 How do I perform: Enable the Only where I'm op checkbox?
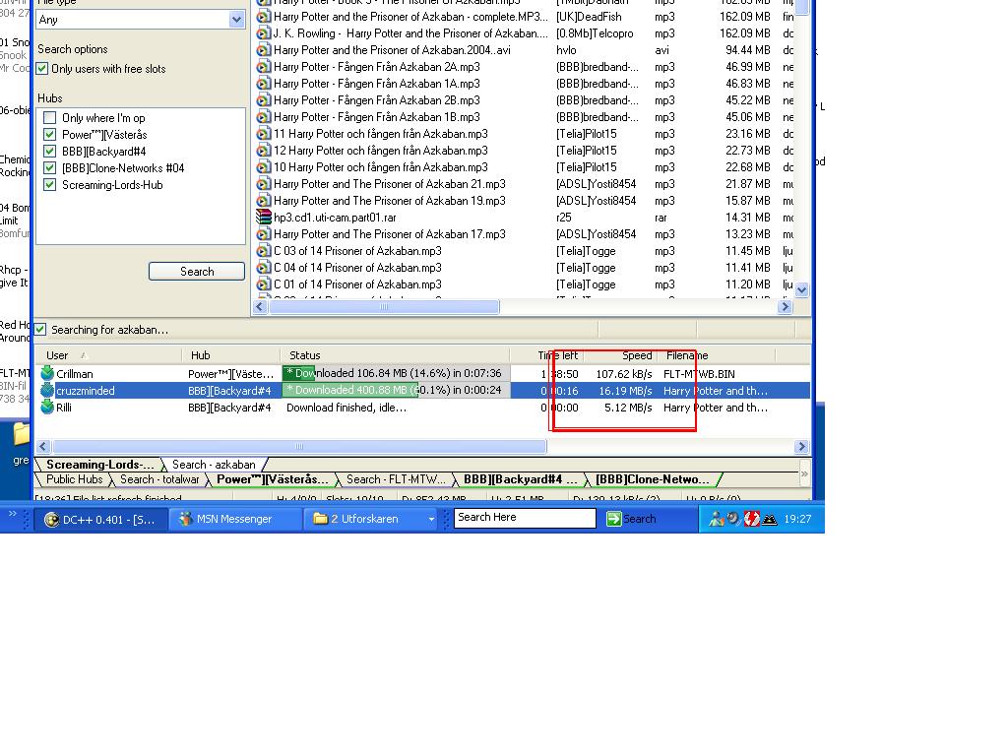tap(49, 118)
